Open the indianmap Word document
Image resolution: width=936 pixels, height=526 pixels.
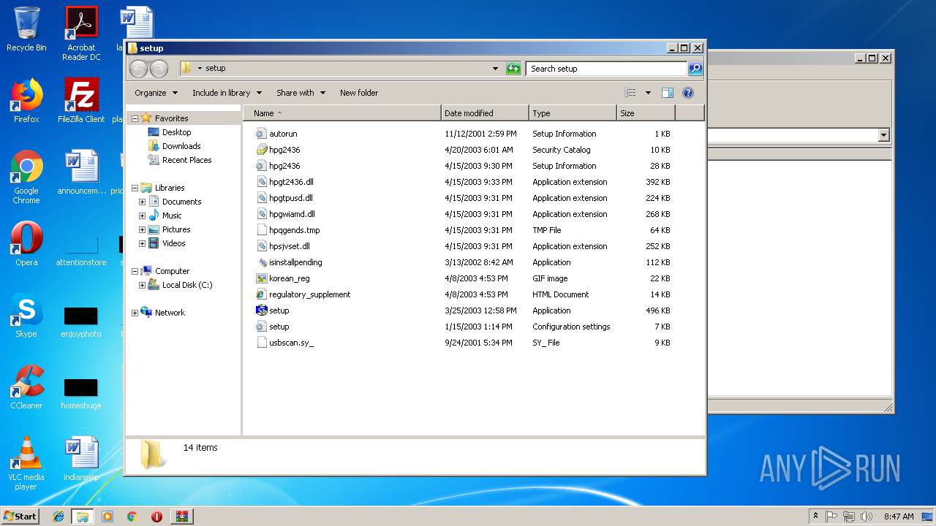point(81,459)
